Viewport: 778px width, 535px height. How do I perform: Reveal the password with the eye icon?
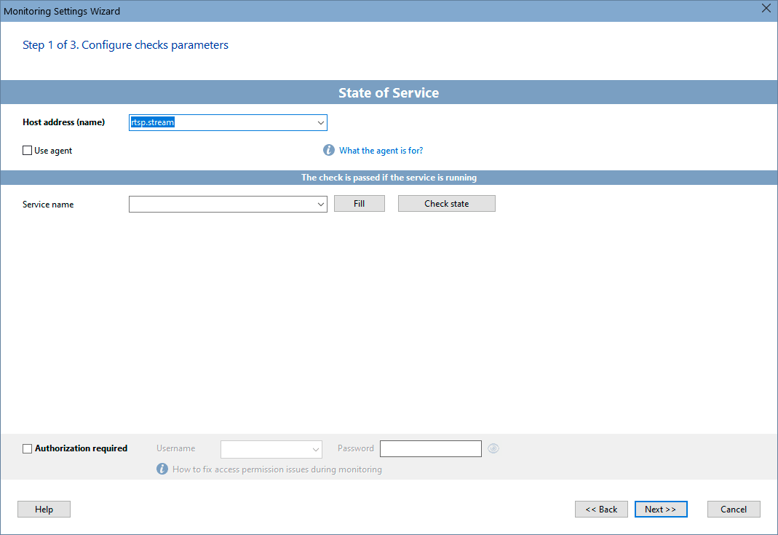coord(493,448)
